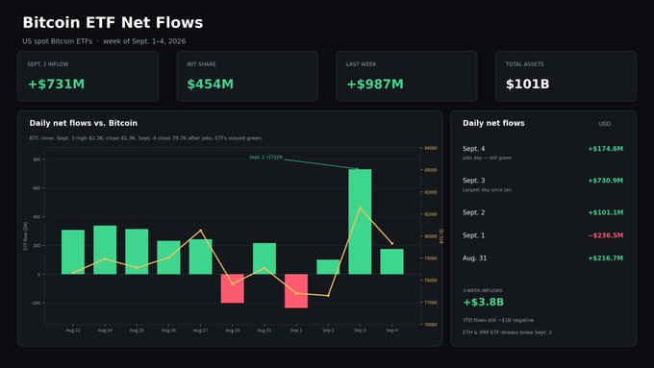654x368 pixels.
Task: Click the 'Bitcoin ETF Net Flows' page title
Action: [113, 22]
